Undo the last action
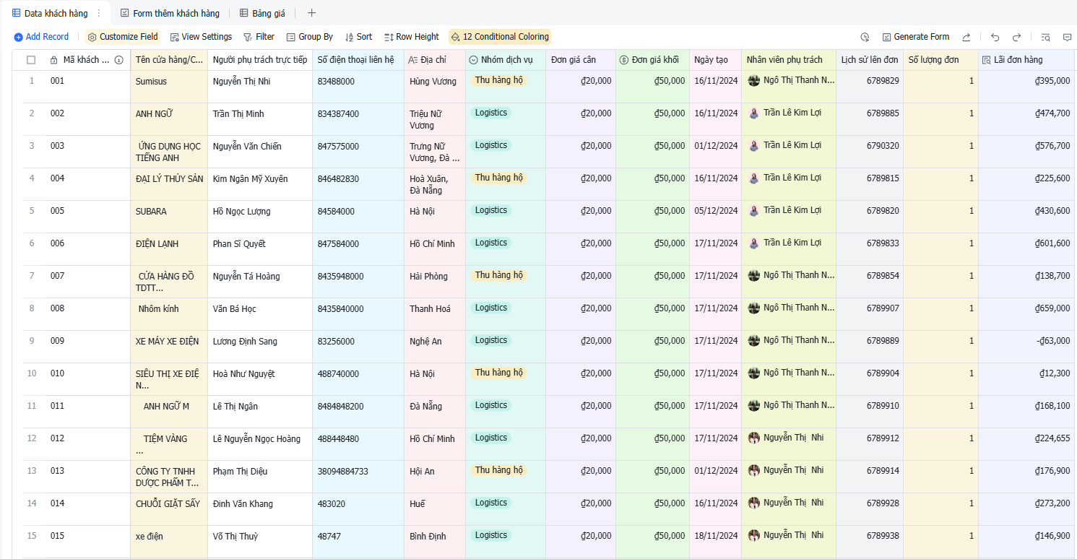The height and width of the screenshot is (559, 1077). click(995, 37)
